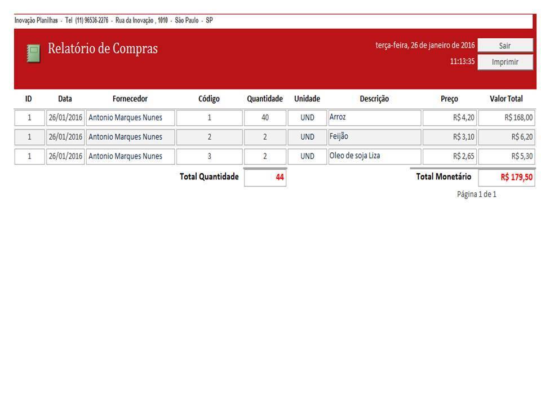Click the Descrição column header
This screenshot has width=541, height=406.
pyautogui.click(x=374, y=99)
